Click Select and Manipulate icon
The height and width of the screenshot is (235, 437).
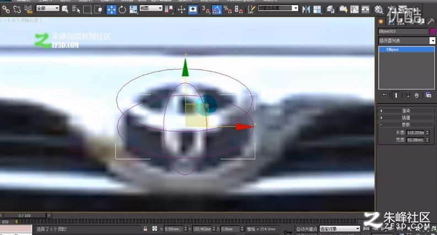[181, 9]
